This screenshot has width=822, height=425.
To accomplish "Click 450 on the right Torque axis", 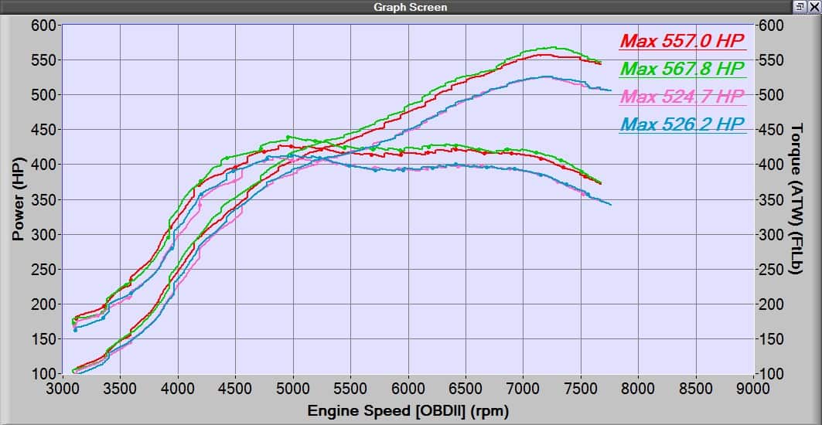I will click(773, 130).
